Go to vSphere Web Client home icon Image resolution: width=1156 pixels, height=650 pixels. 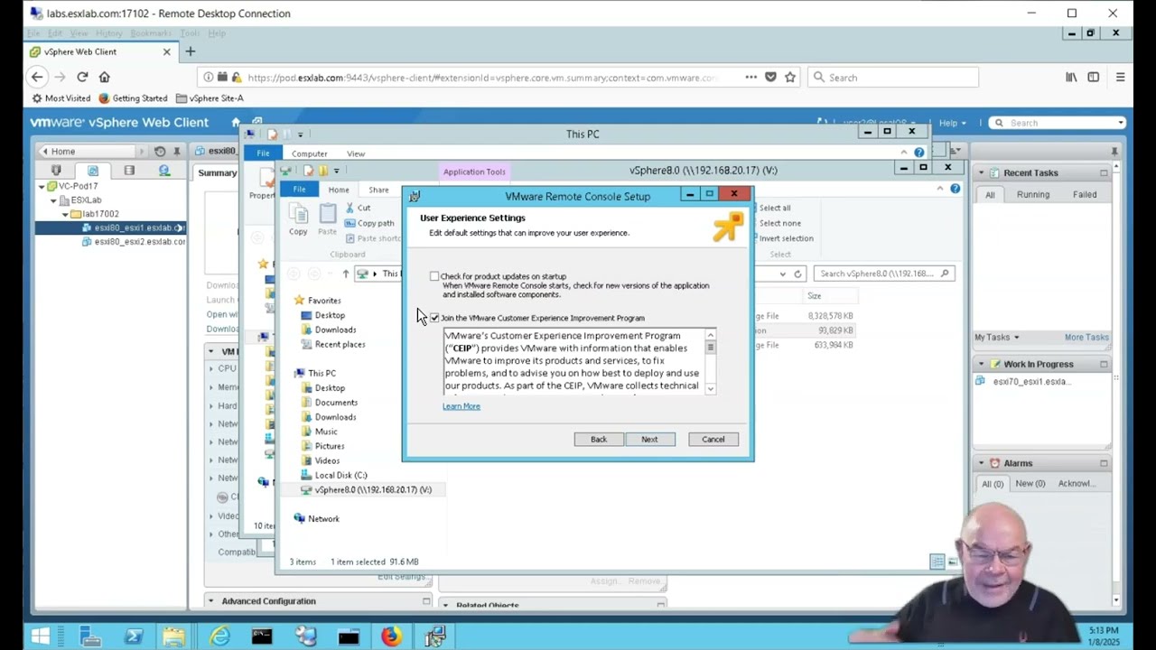point(236,123)
